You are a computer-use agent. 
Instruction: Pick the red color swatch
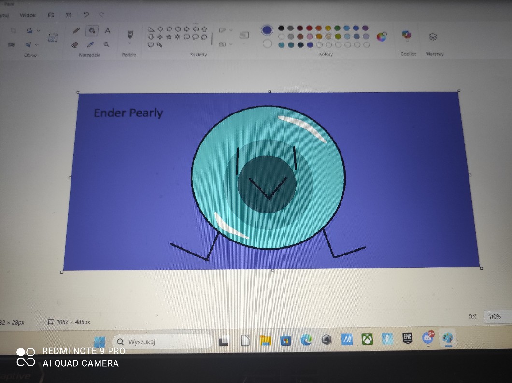(309, 28)
